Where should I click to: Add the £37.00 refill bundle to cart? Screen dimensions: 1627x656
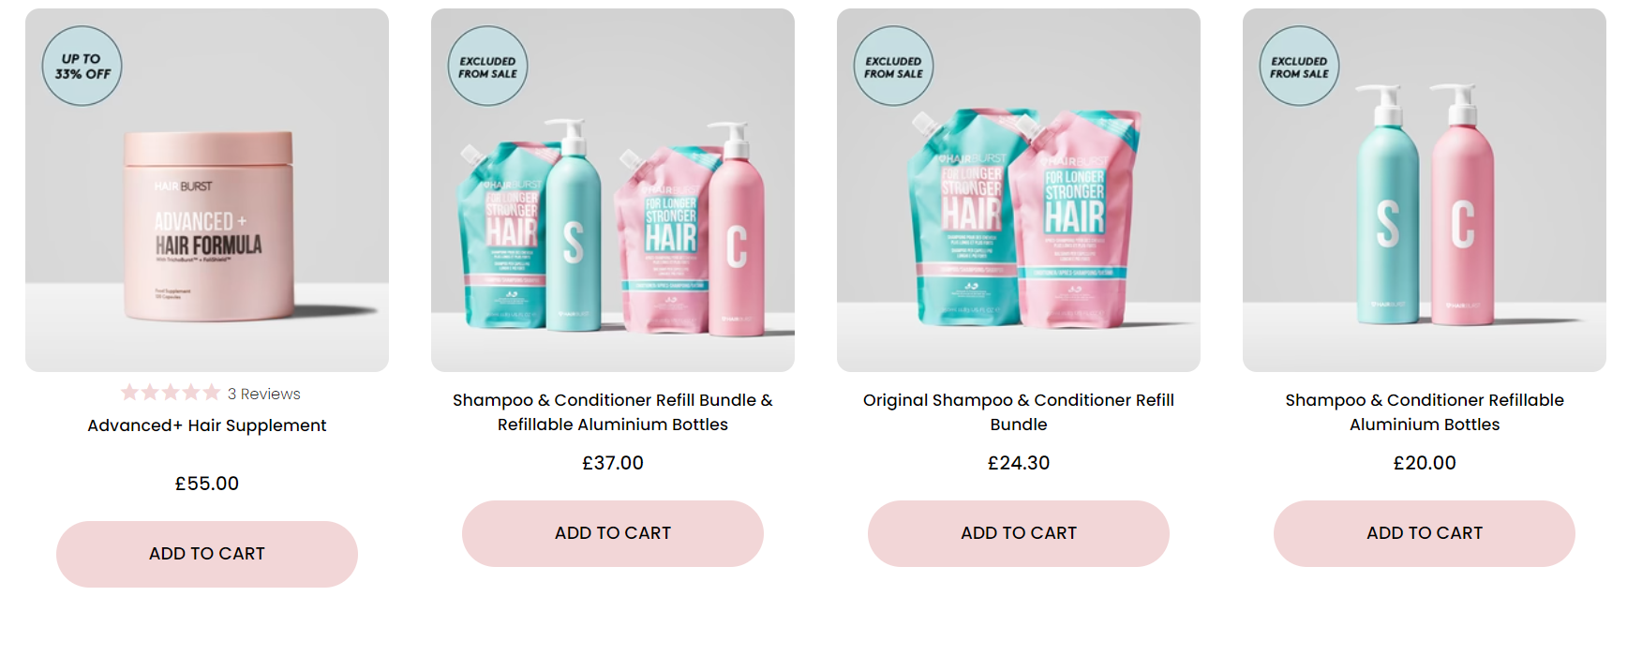coord(613,533)
